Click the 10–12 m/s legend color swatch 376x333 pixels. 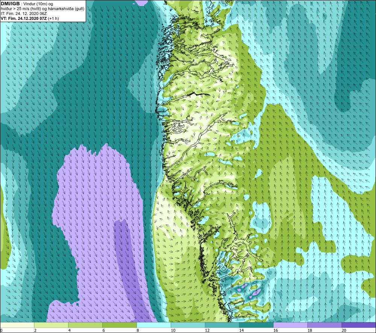click(x=188, y=325)
